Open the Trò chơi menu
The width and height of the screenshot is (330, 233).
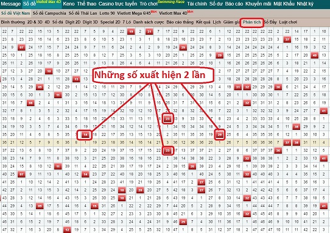[149, 4]
